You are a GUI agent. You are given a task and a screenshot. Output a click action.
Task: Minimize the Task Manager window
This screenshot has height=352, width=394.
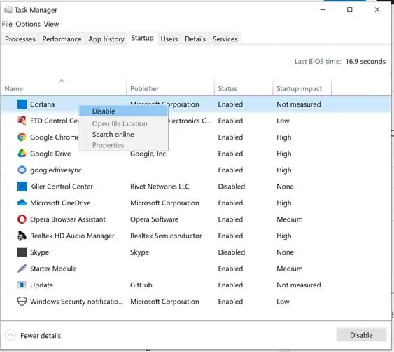coord(323,10)
